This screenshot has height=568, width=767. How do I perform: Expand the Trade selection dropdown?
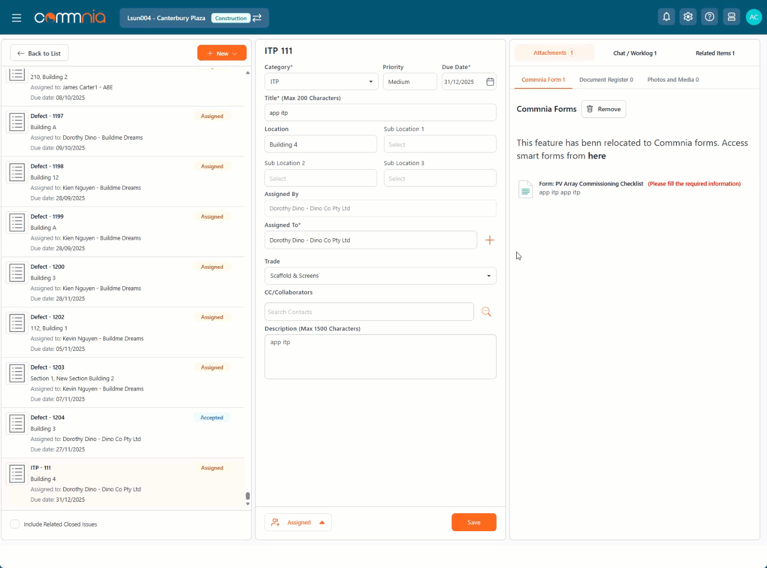coord(487,276)
